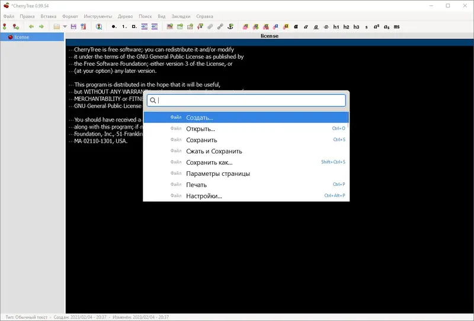Insert LaTeX math icon
Viewport: 474px width, 321px height.
[200, 27]
